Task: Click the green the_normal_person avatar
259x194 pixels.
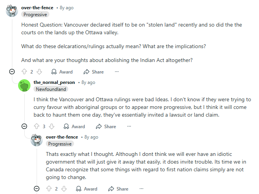Action: (x=24, y=85)
